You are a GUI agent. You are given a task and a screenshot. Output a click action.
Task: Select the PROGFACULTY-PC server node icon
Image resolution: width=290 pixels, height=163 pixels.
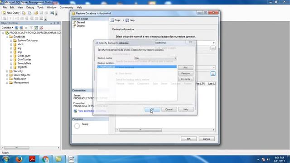pyautogui.click(x=7, y=33)
